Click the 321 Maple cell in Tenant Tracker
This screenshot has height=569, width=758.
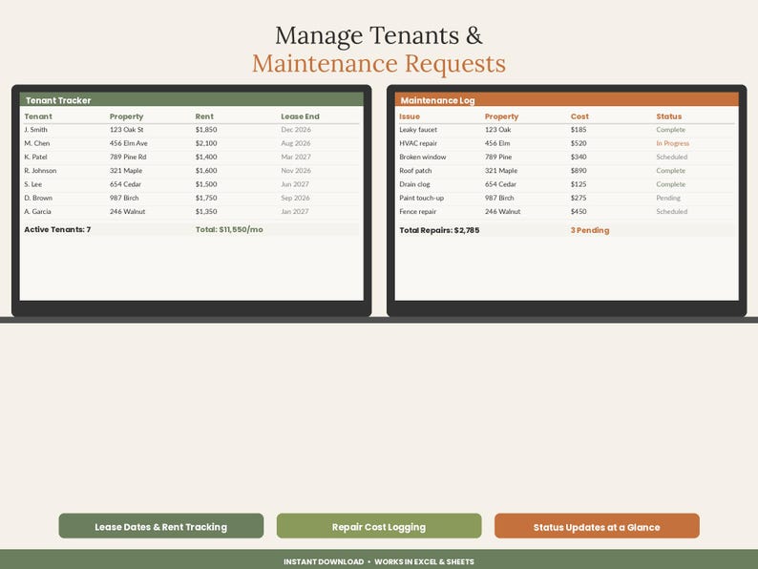(x=126, y=170)
